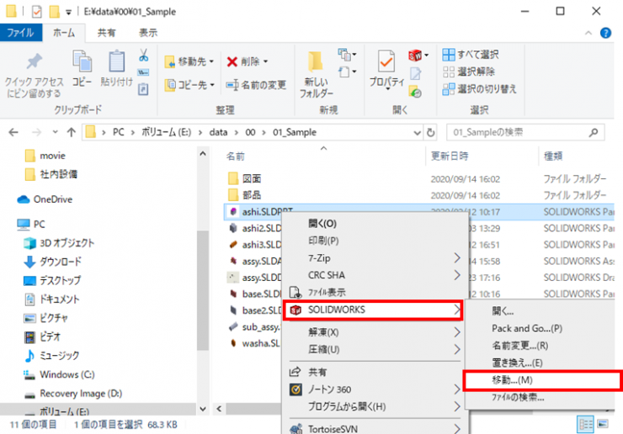
Task: Expand ノートン 360 submenu
Action: click(375, 389)
